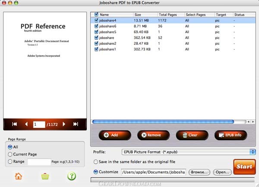This screenshot has height=187, width=259.
Task: Go to next page in preview
Action: (64, 124)
